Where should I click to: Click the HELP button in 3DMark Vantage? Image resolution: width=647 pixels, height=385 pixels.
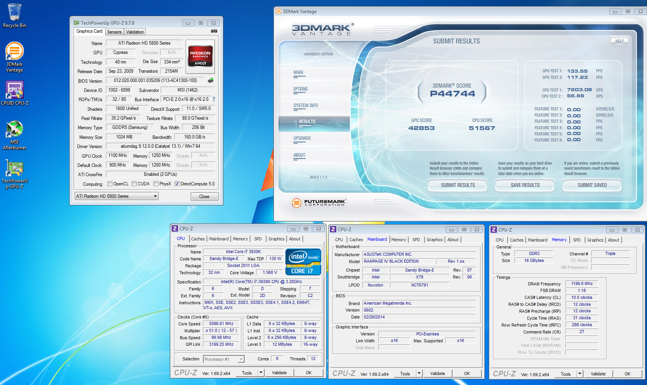pyautogui.click(x=619, y=41)
